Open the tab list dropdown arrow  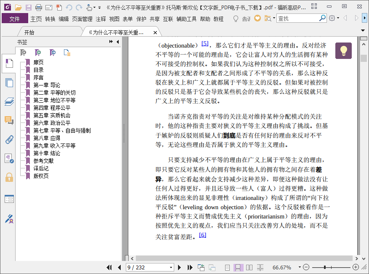(363, 30)
